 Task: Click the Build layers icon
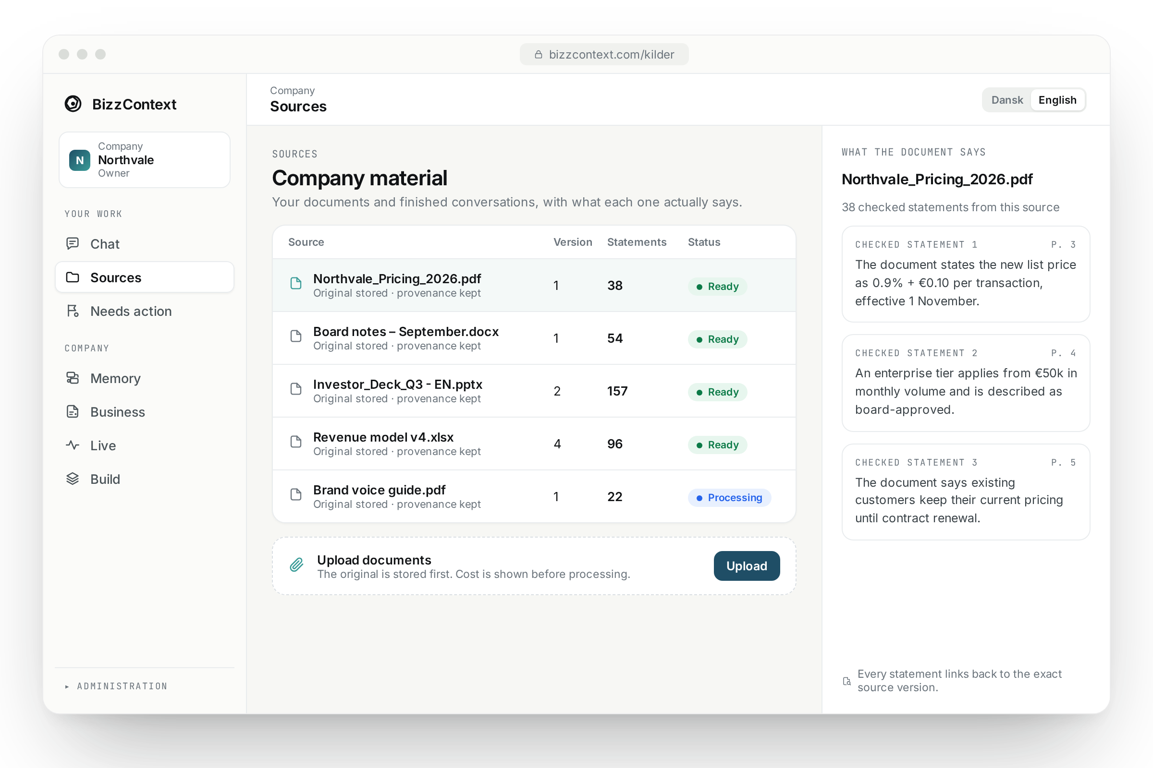pyautogui.click(x=73, y=479)
